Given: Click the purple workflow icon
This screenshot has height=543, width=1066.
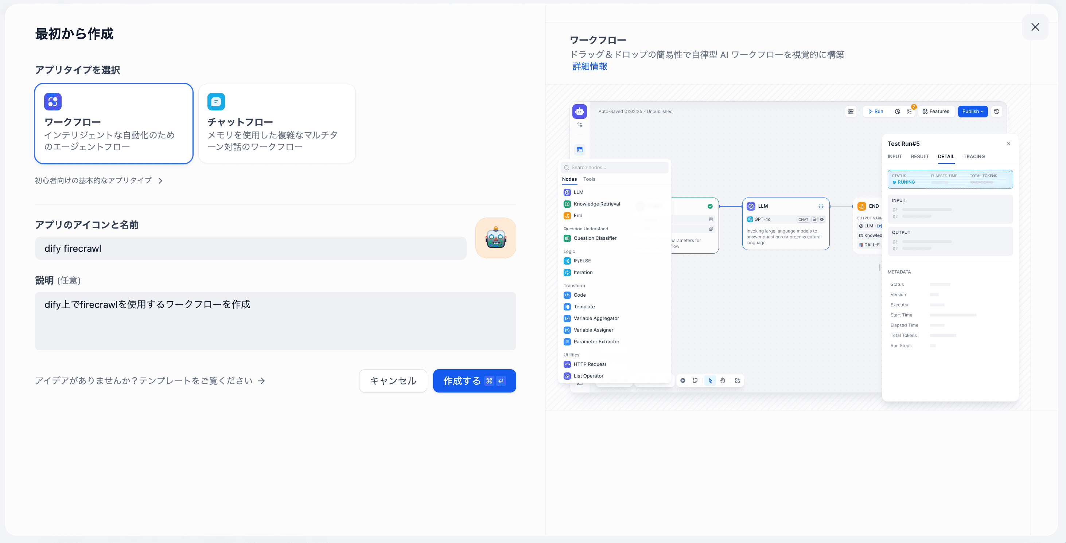Looking at the screenshot, I should click(53, 102).
